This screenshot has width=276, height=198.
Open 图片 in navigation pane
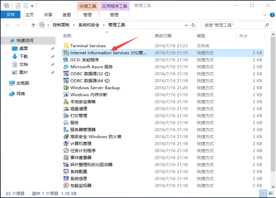click(x=23, y=72)
